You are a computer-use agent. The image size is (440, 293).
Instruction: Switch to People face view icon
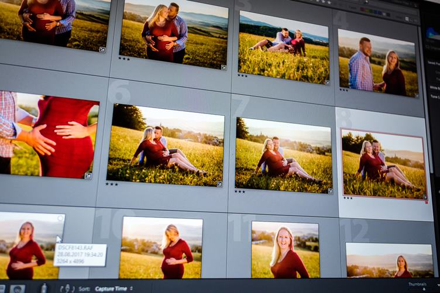pos(18,289)
